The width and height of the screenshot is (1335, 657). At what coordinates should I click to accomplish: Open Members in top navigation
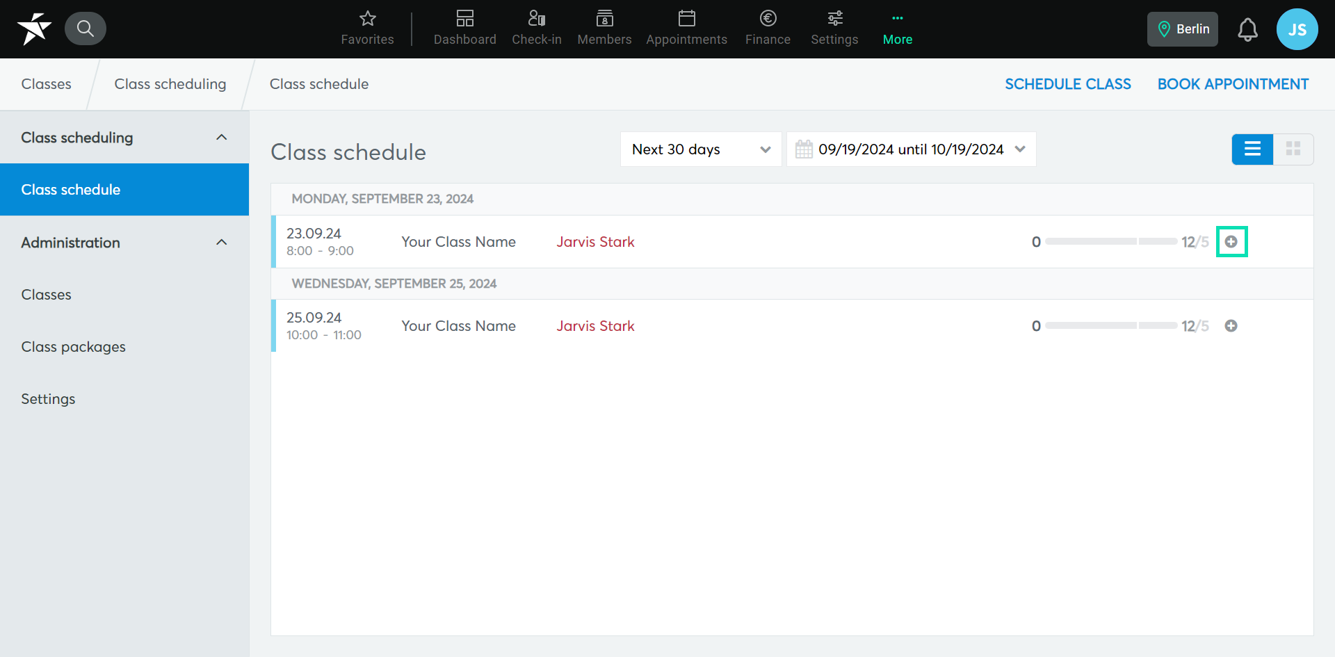(604, 29)
